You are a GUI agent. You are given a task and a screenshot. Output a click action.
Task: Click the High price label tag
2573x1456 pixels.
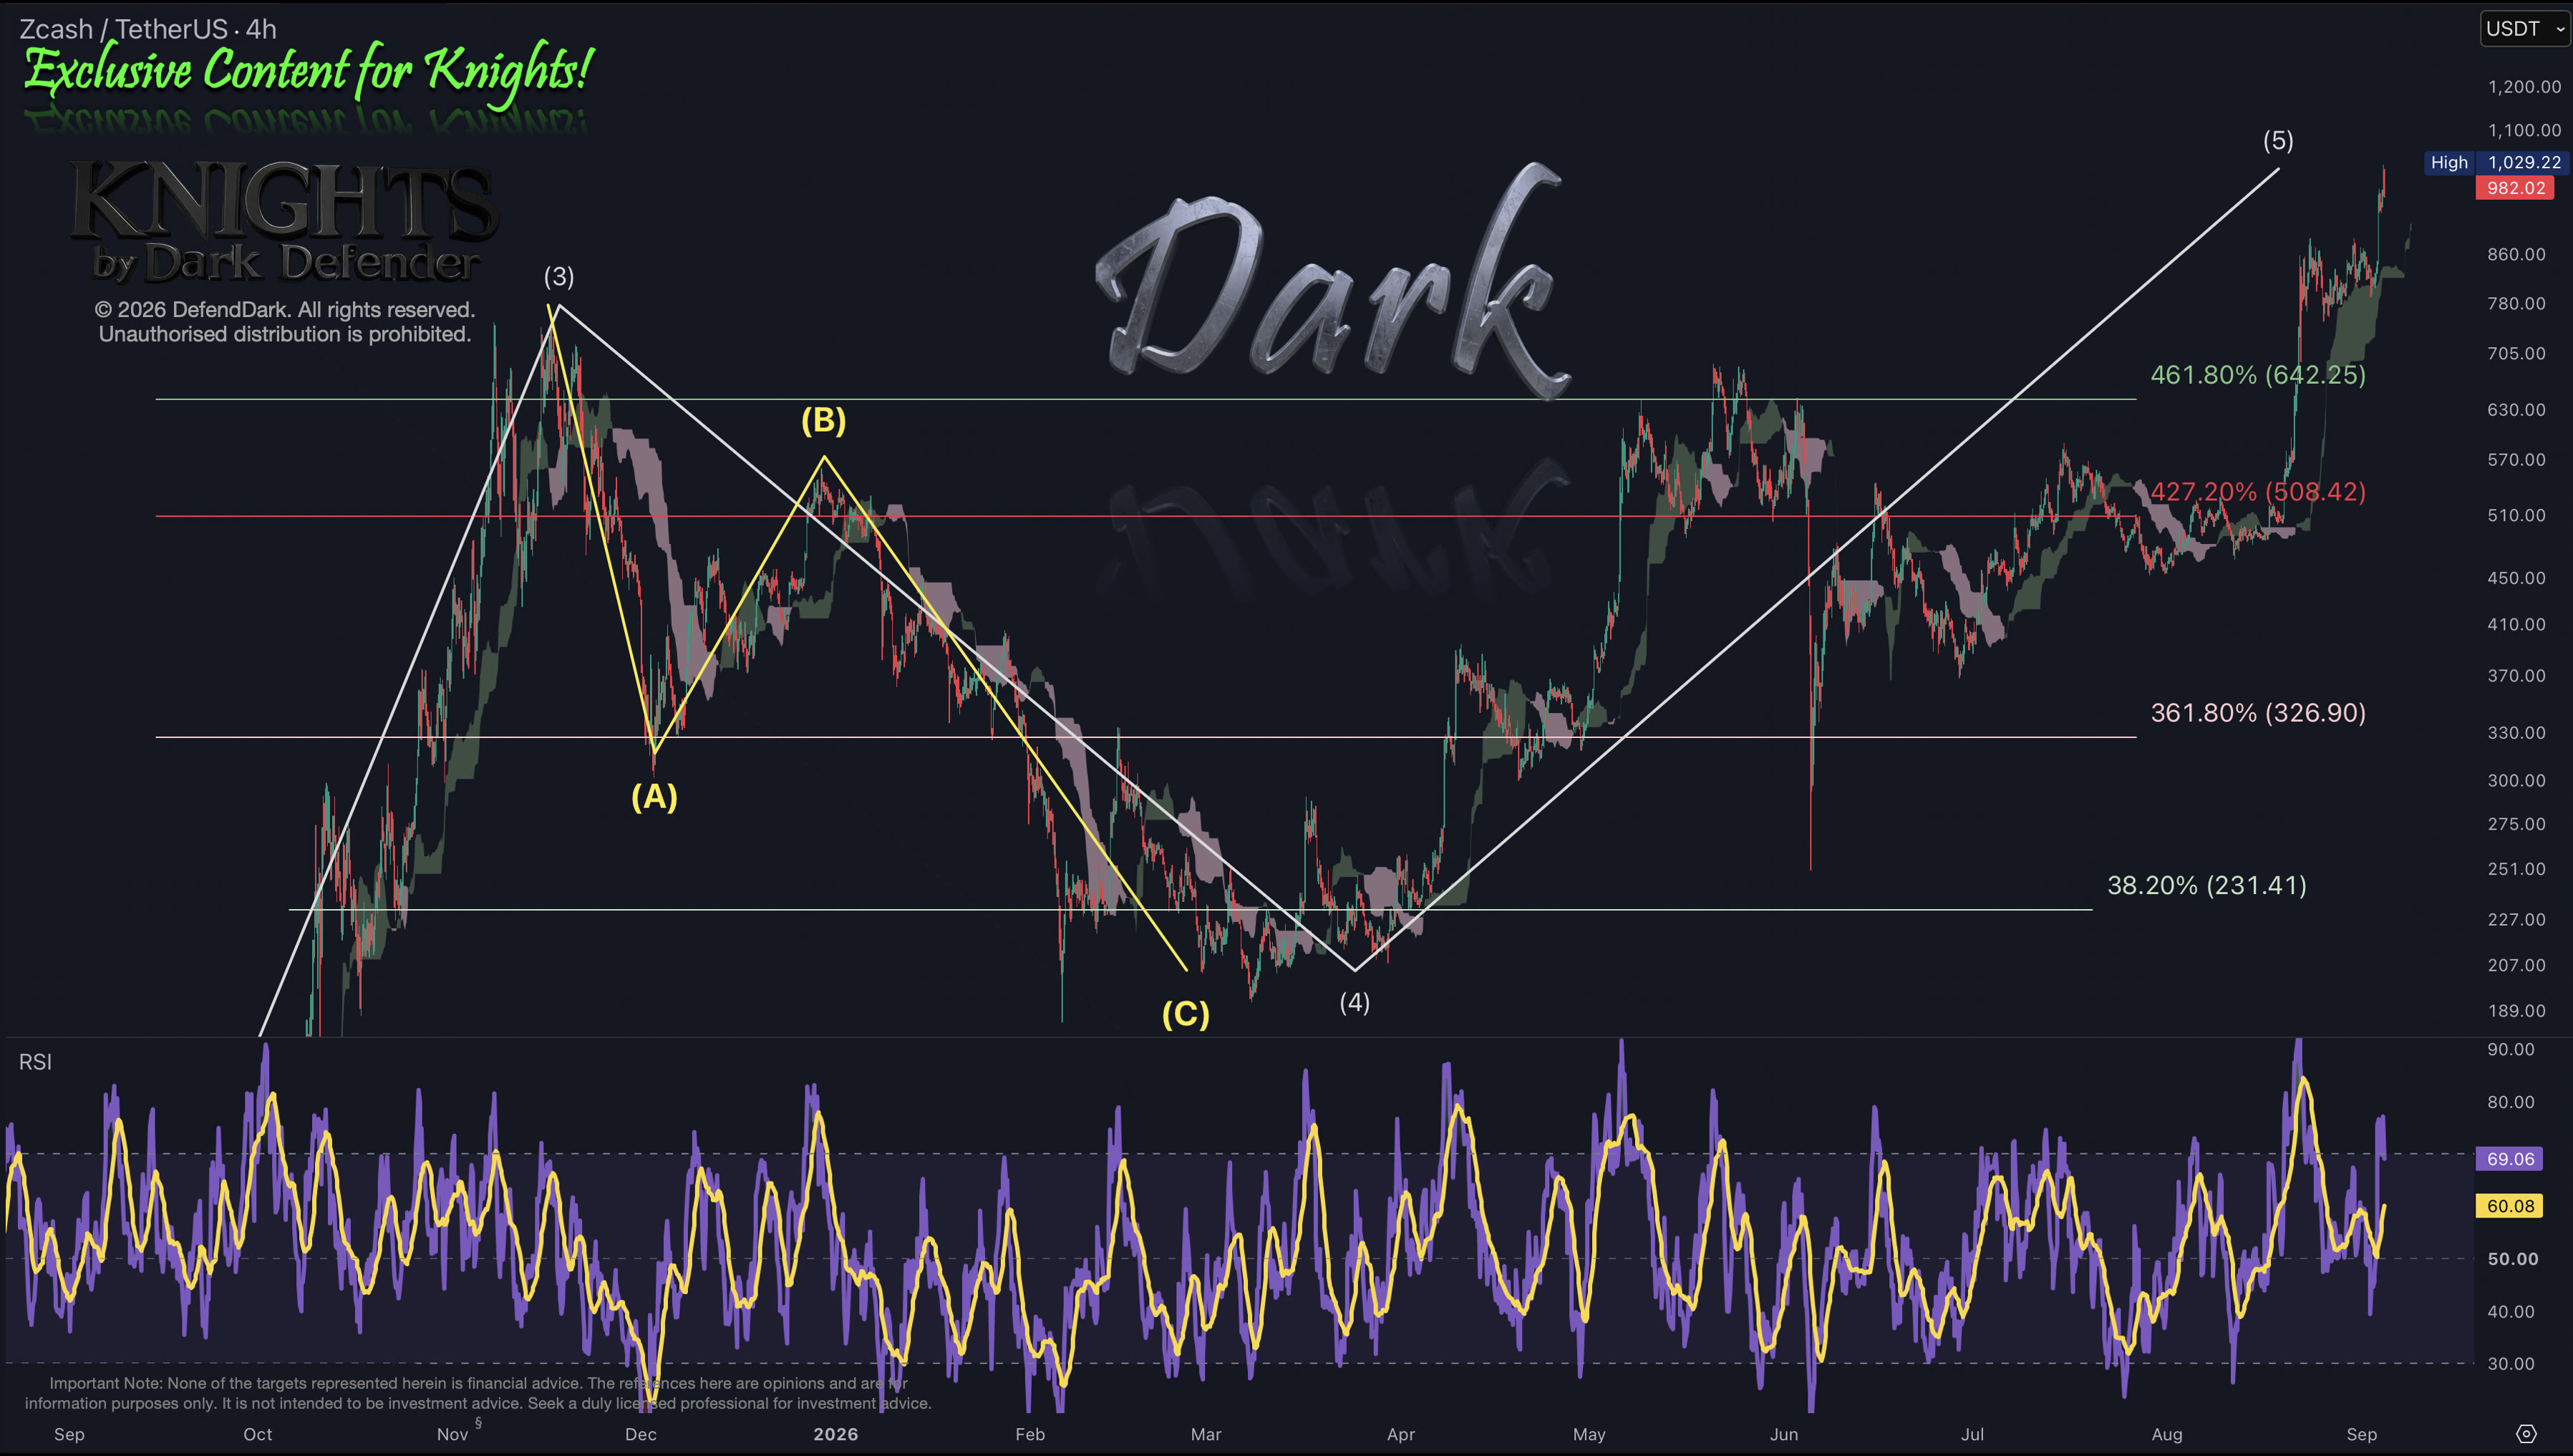[x=2449, y=162]
